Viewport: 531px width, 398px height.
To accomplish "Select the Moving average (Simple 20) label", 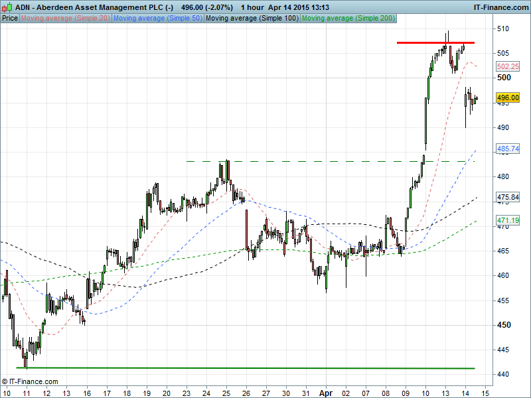I will 65,18.
